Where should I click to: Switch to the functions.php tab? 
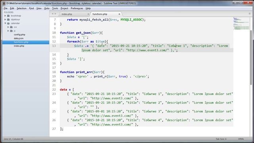tap(100, 14)
